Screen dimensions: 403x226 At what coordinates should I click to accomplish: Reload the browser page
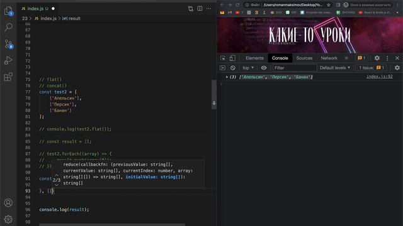point(237,4)
